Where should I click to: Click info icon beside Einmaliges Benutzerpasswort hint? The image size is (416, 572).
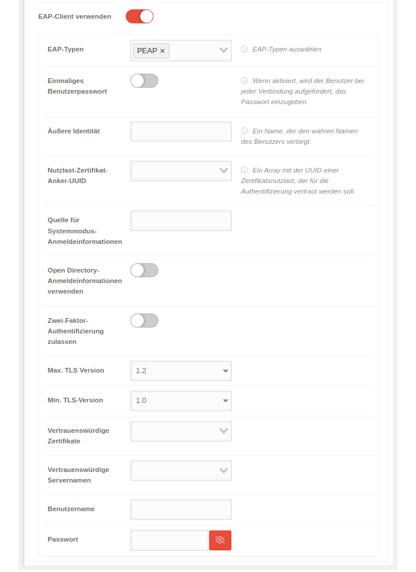pyautogui.click(x=244, y=81)
